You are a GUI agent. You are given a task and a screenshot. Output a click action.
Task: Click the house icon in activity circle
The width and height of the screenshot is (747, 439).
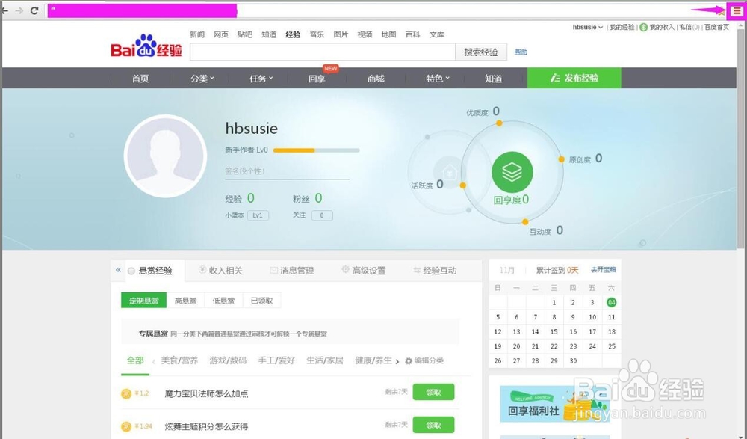coord(450,172)
